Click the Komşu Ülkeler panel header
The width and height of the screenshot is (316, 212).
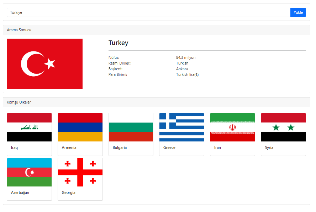(157, 102)
